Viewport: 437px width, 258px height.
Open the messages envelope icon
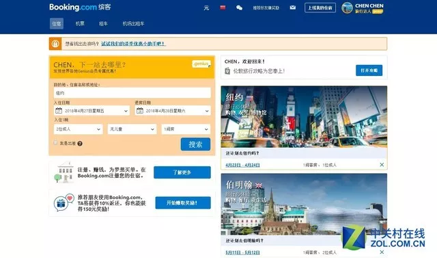tap(293, 8)
